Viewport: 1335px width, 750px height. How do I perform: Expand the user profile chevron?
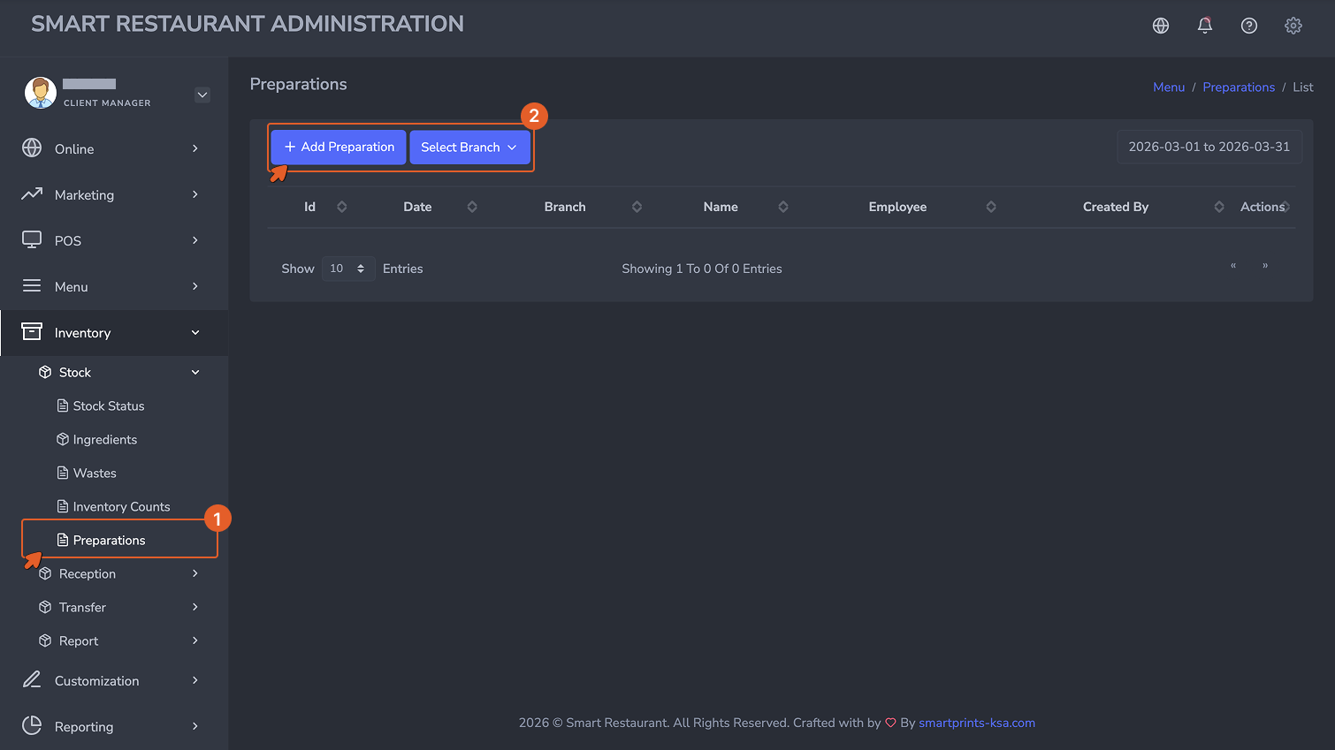click(202, 95)
